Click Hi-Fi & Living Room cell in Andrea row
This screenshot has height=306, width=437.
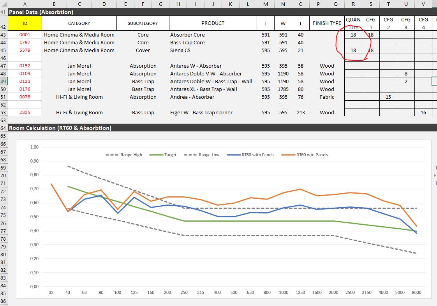click(79, 97)
